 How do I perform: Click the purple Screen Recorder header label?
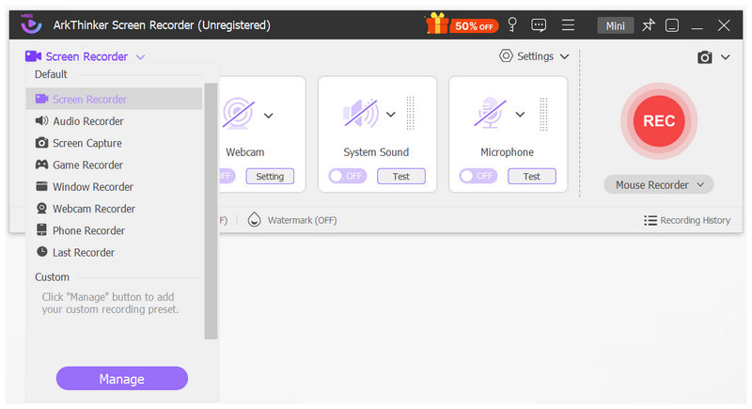tap(86, 56)
